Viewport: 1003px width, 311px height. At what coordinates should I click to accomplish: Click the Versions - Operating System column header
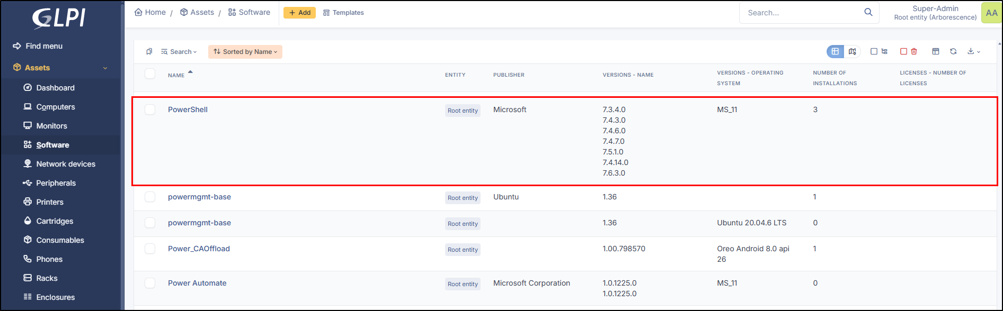(750, 78)
